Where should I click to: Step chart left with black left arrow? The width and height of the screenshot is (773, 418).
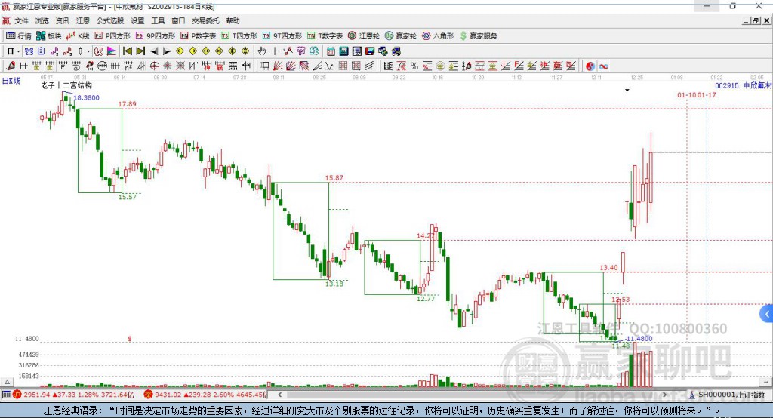point(154,51)
